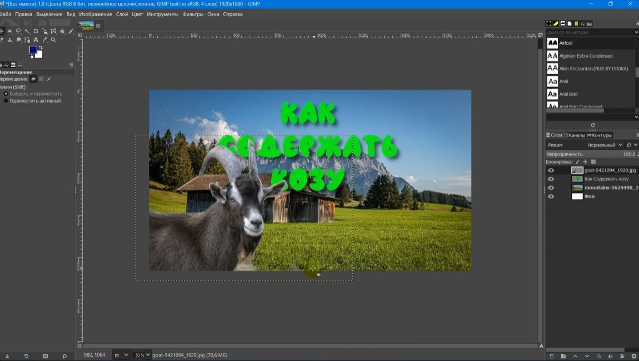
Task: Click the blue foreground color swatch
Action: (x=33, y=49)
